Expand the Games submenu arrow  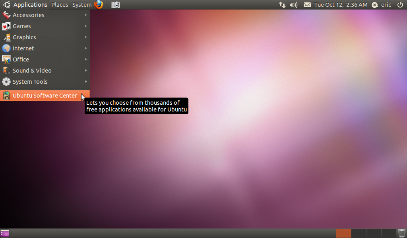tap(86, 26)
